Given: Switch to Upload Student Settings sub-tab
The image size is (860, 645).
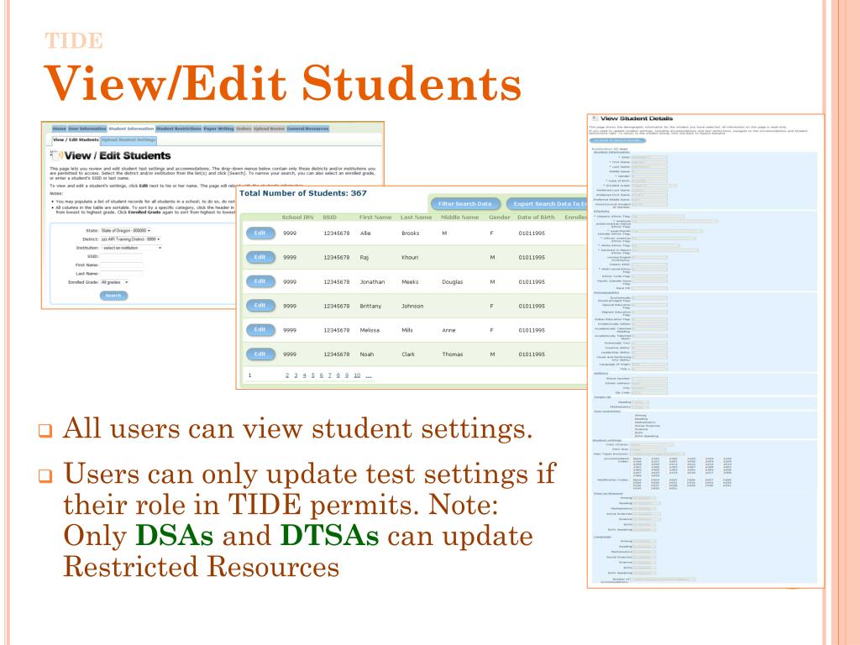Looking at the screenshot, I should 128,140.
